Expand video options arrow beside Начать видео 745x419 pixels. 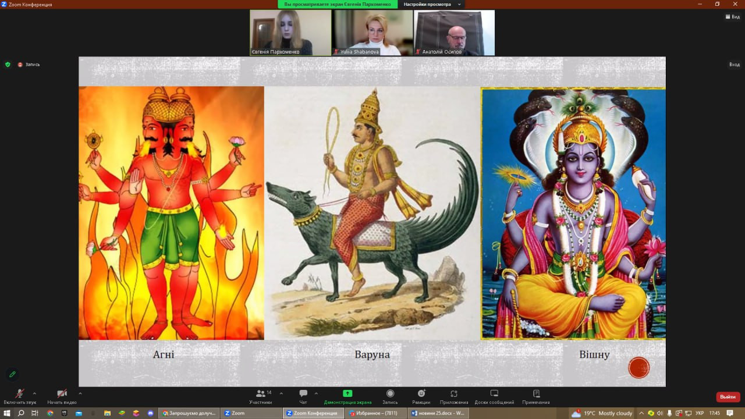[80, 393]
